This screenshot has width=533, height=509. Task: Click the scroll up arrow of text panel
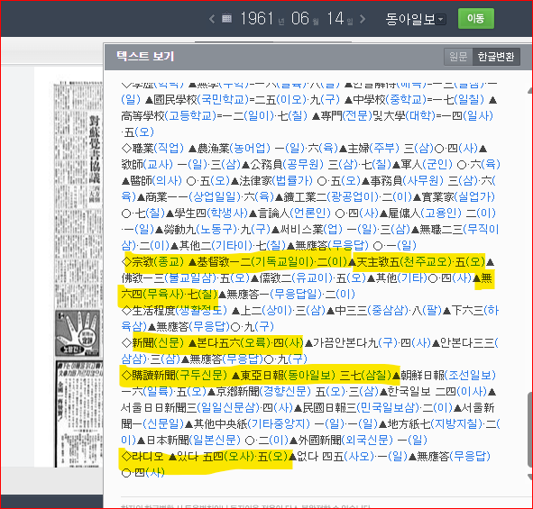530,91
